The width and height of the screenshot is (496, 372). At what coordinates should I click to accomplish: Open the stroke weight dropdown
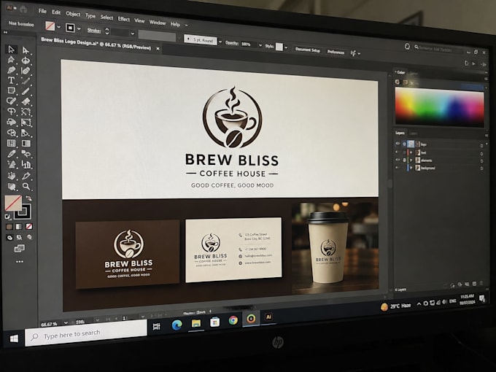click(132, 34)
